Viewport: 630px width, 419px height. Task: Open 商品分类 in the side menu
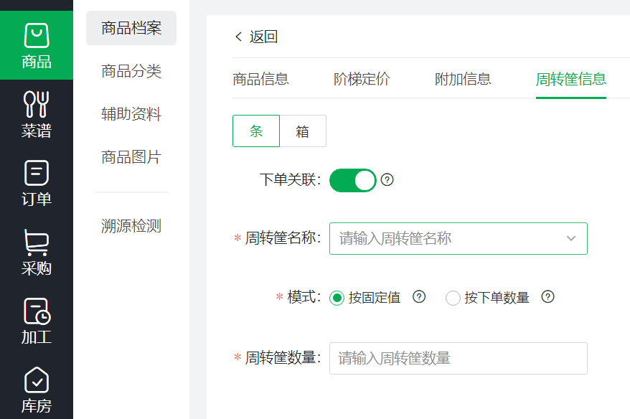pos(131,71)
